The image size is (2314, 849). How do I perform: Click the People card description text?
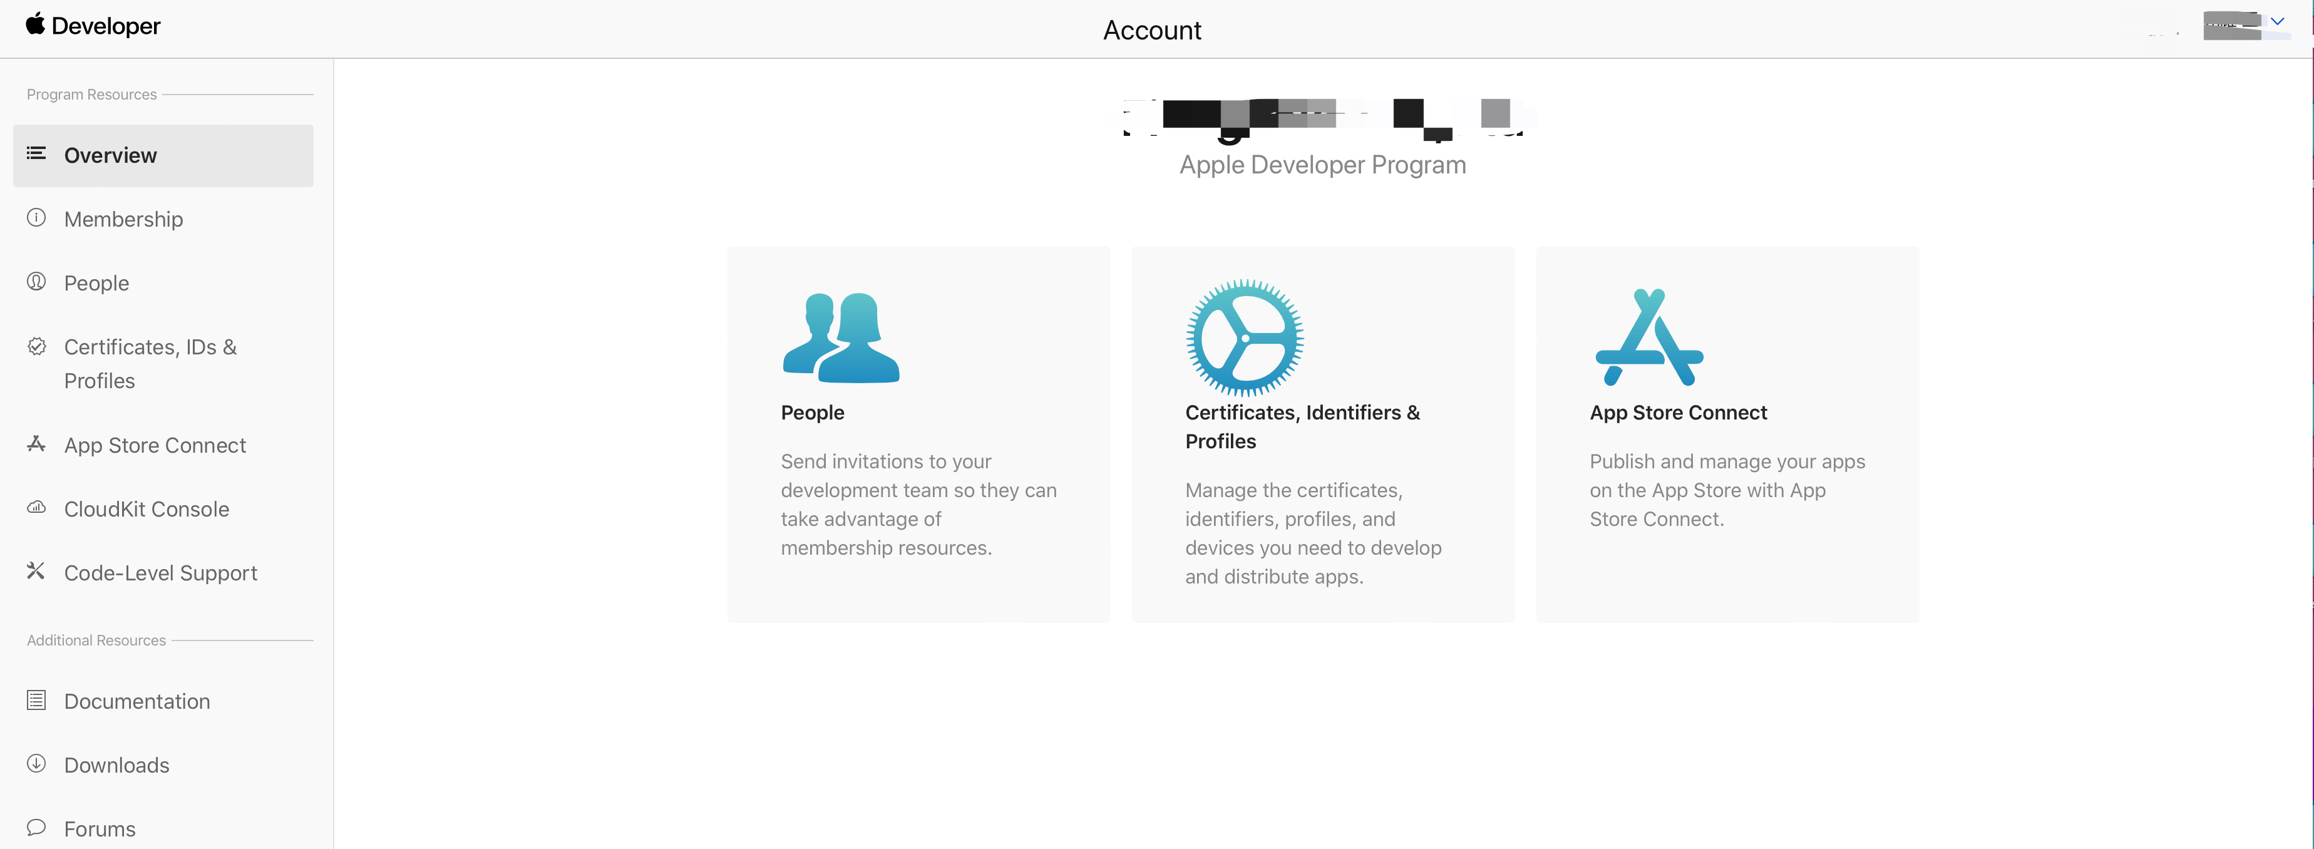click(917, 504)
